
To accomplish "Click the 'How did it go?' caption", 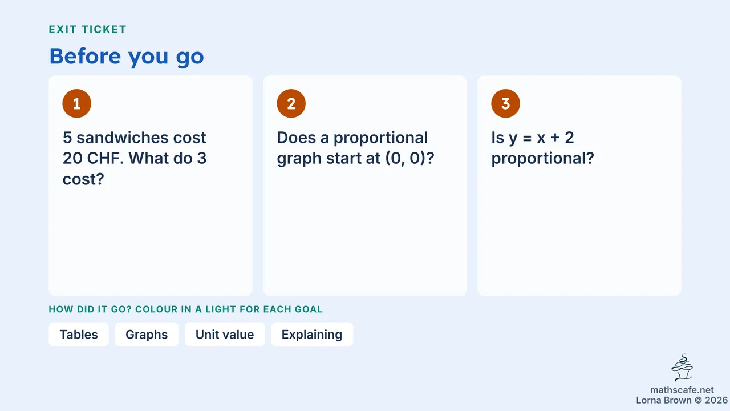I will (x=186, y=309).
